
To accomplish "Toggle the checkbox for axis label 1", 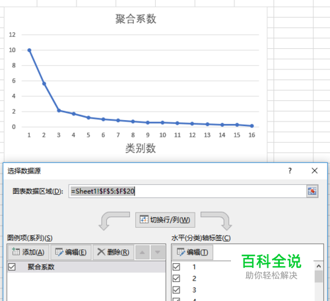I will pyautogui.click(x=176, y=267).
